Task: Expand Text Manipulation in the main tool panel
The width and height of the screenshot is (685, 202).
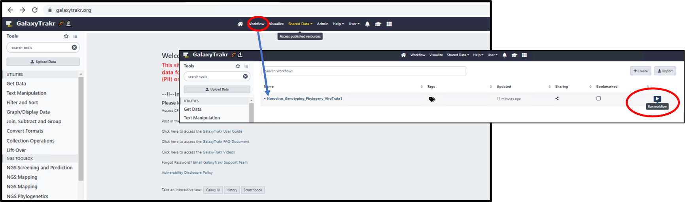Action: click(x=26, y=93)
